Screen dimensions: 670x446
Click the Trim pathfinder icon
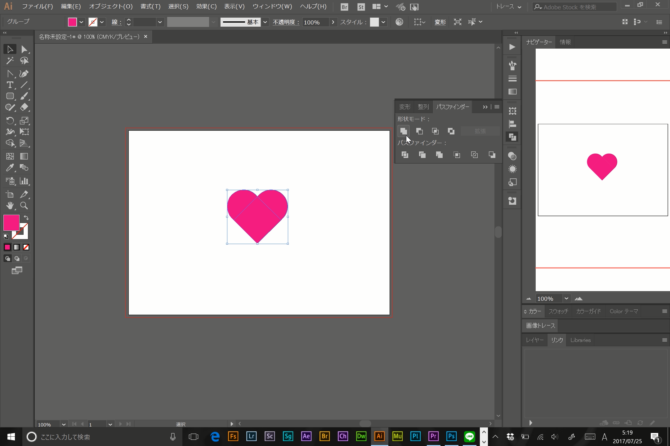422,155
